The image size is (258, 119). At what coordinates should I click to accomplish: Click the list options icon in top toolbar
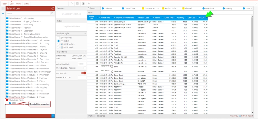[89, 4]
